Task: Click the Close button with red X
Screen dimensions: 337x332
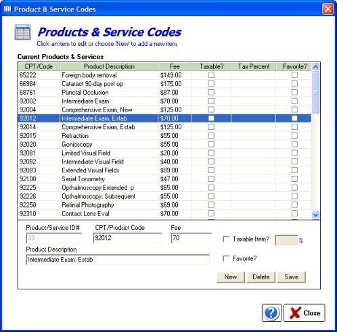Action: [305, 312]
